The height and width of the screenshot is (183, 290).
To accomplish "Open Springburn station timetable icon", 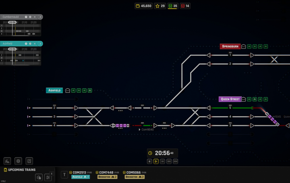I will (x=244, y=46).
